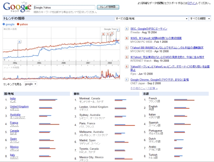The width and height of the screenshot is (214, 162).
Task: Click the red yahoo legend dot
Action: click(18, 24)
